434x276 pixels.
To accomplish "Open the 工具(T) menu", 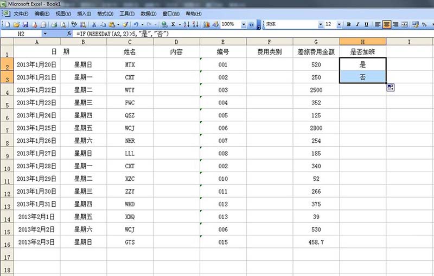I will tap(127, 14).
